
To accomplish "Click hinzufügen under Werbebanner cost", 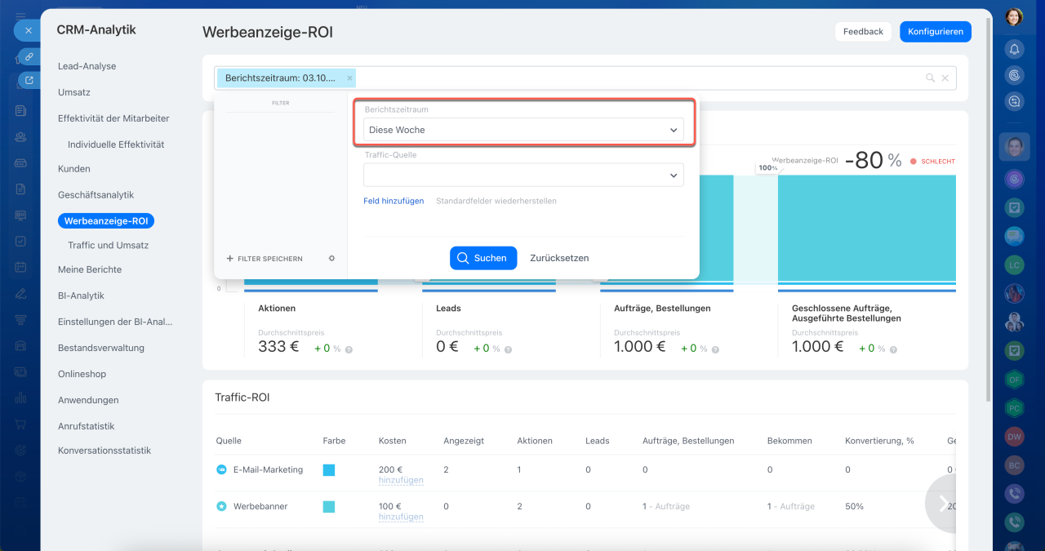I will [x=401, y=517].
